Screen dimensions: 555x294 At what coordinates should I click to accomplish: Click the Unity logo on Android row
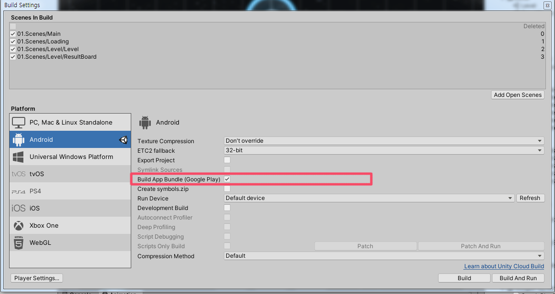pos(123,140)
